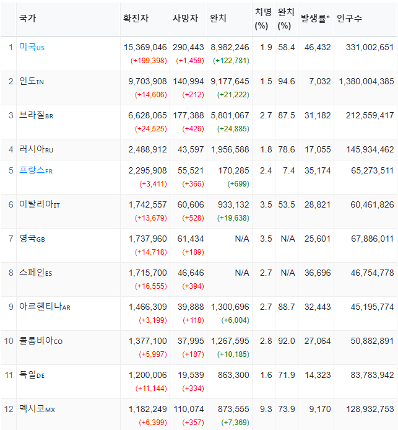Viewport: 398px width, 430px height.
Task: Click Russia recovered value 1,956,588
Action: pos(230,149)
